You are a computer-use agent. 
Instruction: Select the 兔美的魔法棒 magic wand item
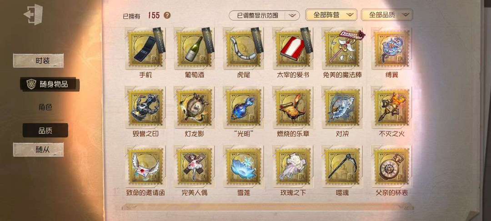pyautogui.click(x=343, y=49)
